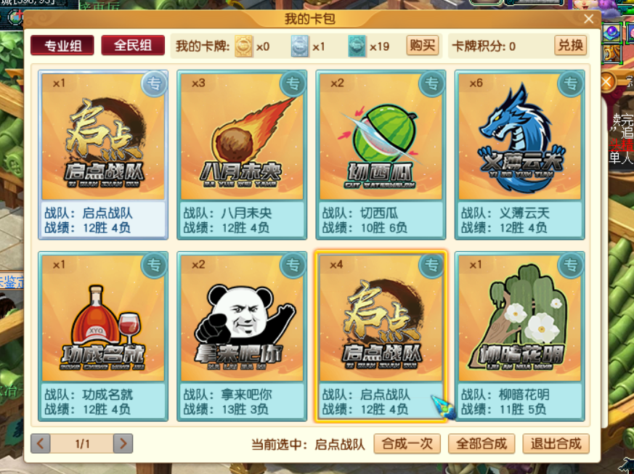634x474 pixels.
Task: Select the 柳暗花明 willow flower card
Action: (x=519, y=336)
